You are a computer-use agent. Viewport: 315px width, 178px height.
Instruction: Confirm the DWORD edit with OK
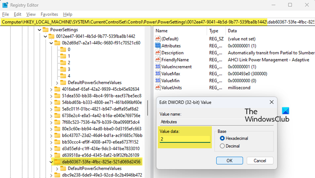pos(229,160)
